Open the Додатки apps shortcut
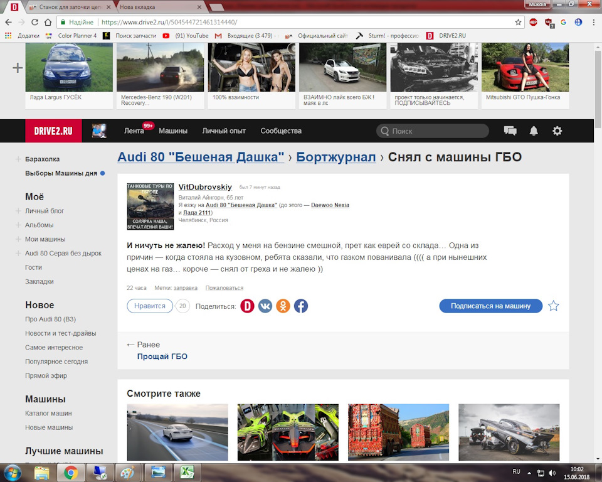Screen dimensions: 602x482 tap(22, 36)
